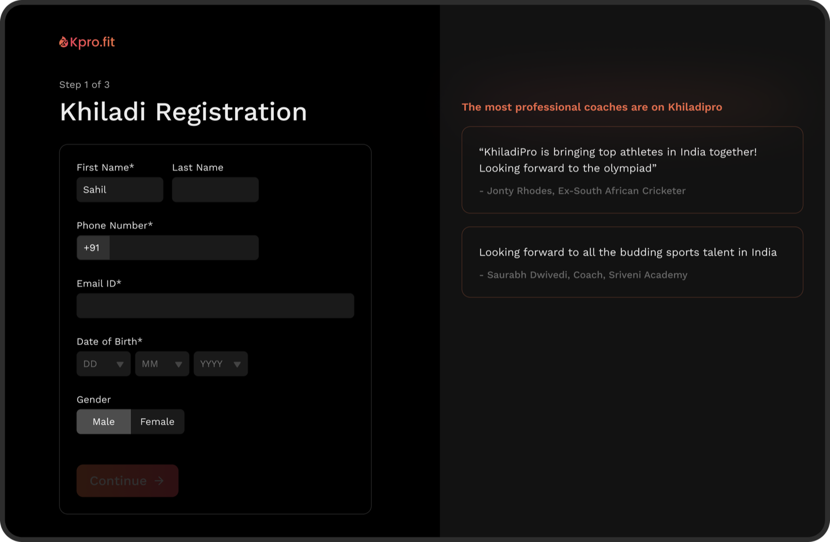
Task: Click the Email ID* label
Action: [99, 284]
